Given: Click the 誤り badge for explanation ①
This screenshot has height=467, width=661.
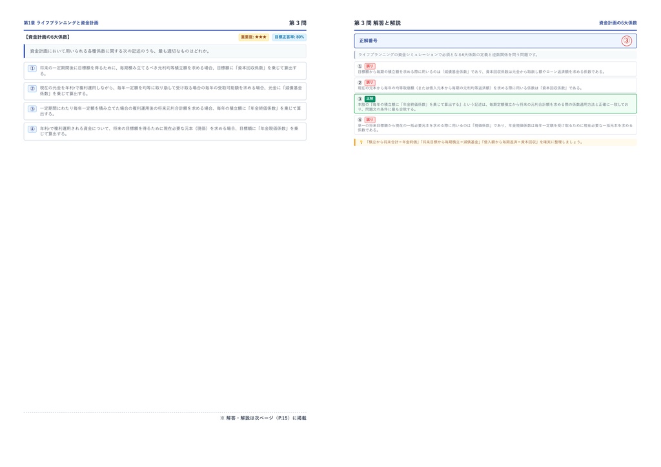Looking at the screenshot, I should 370,66.
